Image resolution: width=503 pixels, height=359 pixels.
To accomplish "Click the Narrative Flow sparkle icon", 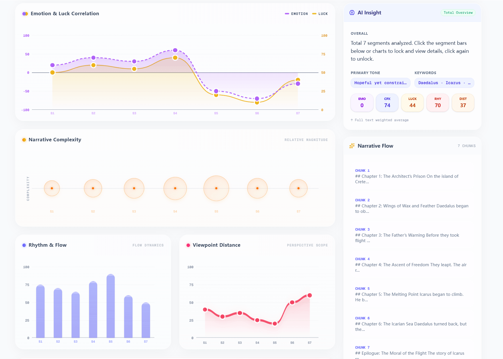I will (x=352, y=146).
